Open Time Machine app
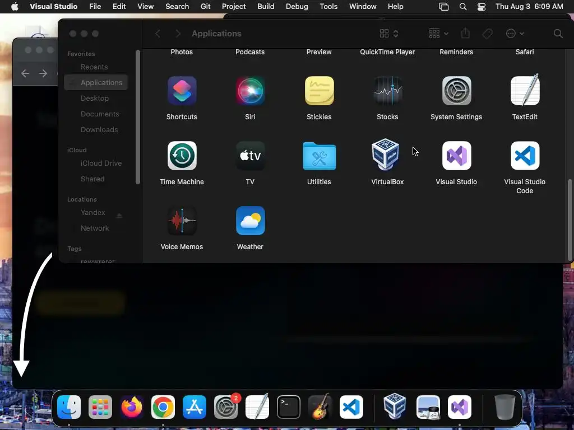Screen dimensions: 574x430 (x=182, y=156)
